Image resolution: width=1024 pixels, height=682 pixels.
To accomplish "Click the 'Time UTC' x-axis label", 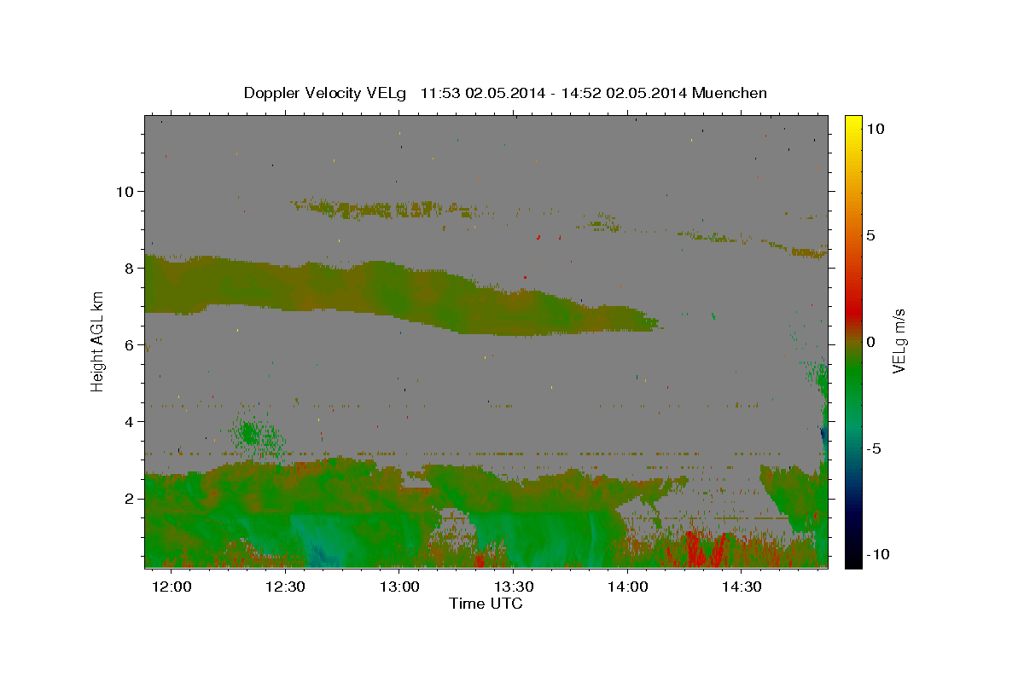I will [x=486, y=604].
